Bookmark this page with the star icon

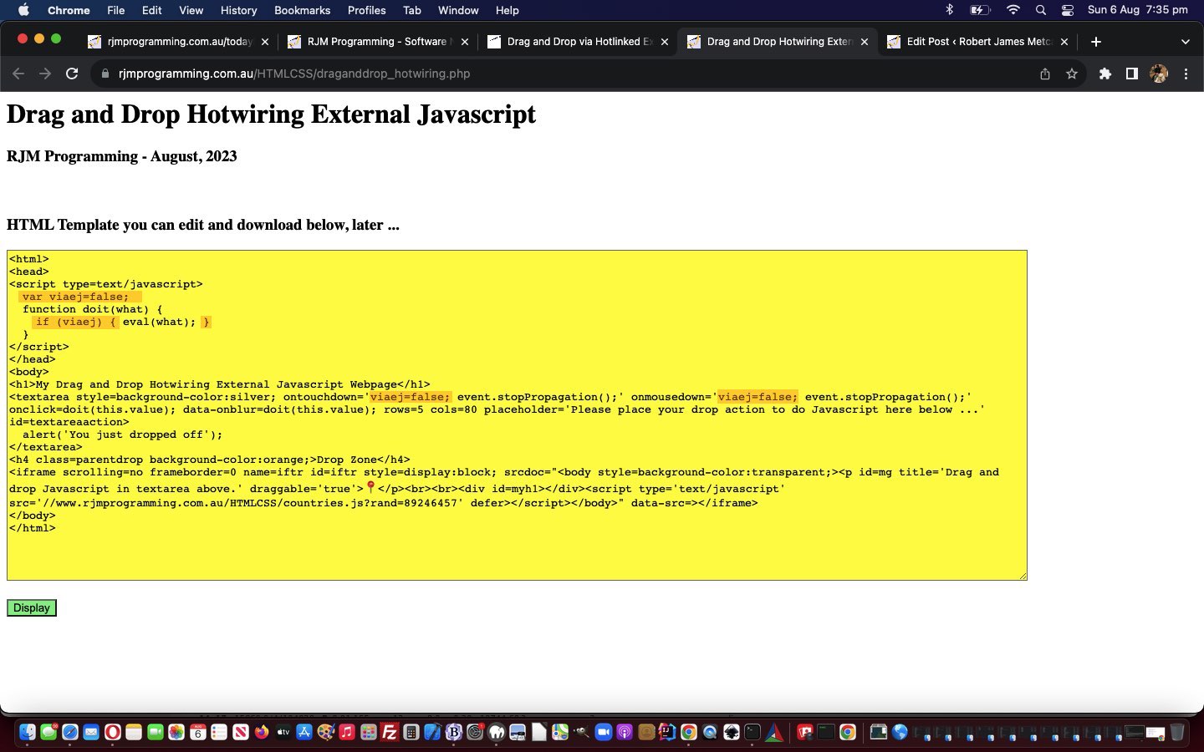click(1072, 74)
